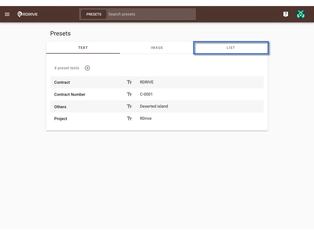Open the navigation hamburger menu
The width and height of the screenshot is (314, 235).
[x=7, y=14]
